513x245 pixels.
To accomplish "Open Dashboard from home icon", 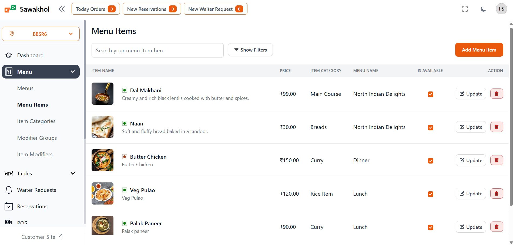I will [9, 55].
